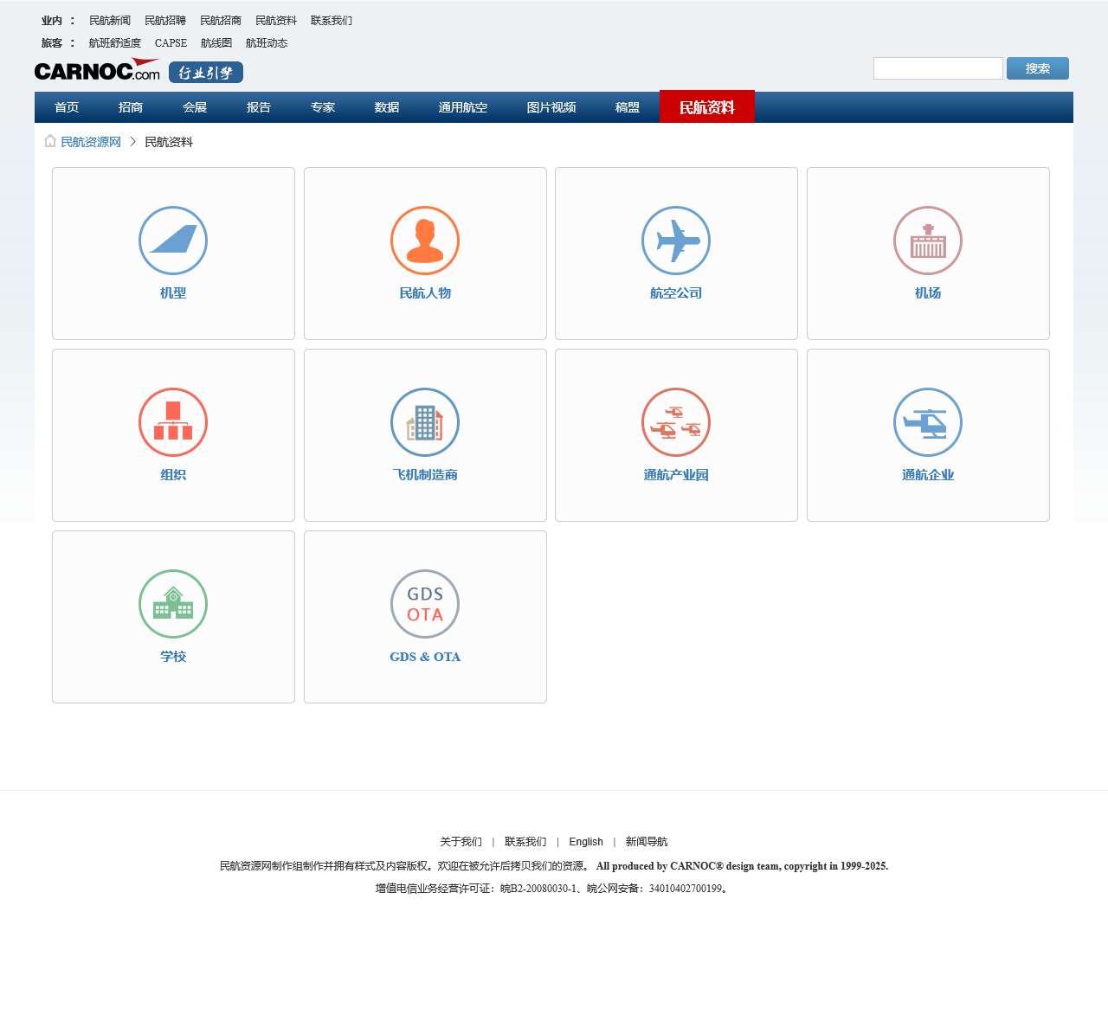The height and width of the screenshot is (1034, 1108).
Task: Click the 通航企业 helicopter icon
Action: (928, 422)
